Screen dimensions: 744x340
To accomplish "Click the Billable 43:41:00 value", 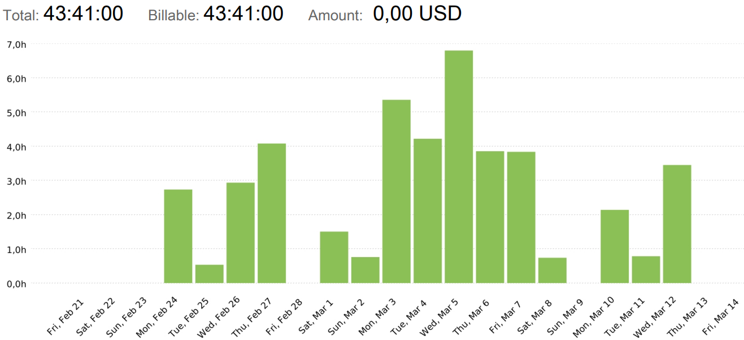I will click(243, 14).
